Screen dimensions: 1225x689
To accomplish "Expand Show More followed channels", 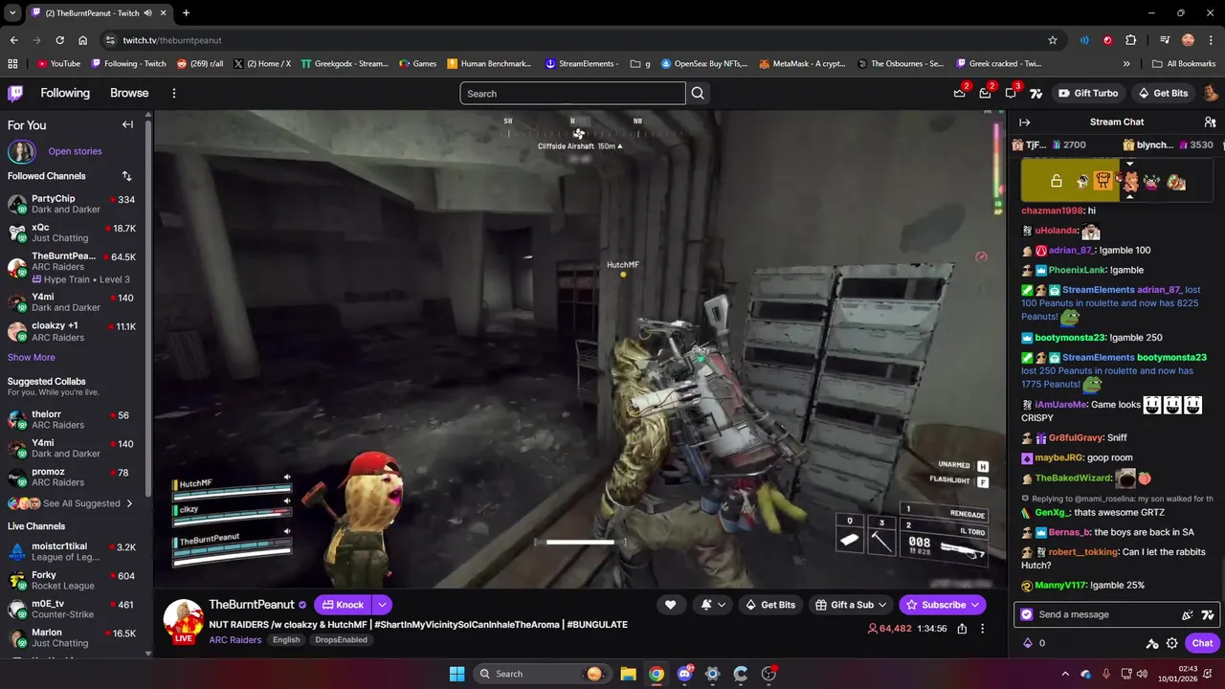I will (32, 357).
